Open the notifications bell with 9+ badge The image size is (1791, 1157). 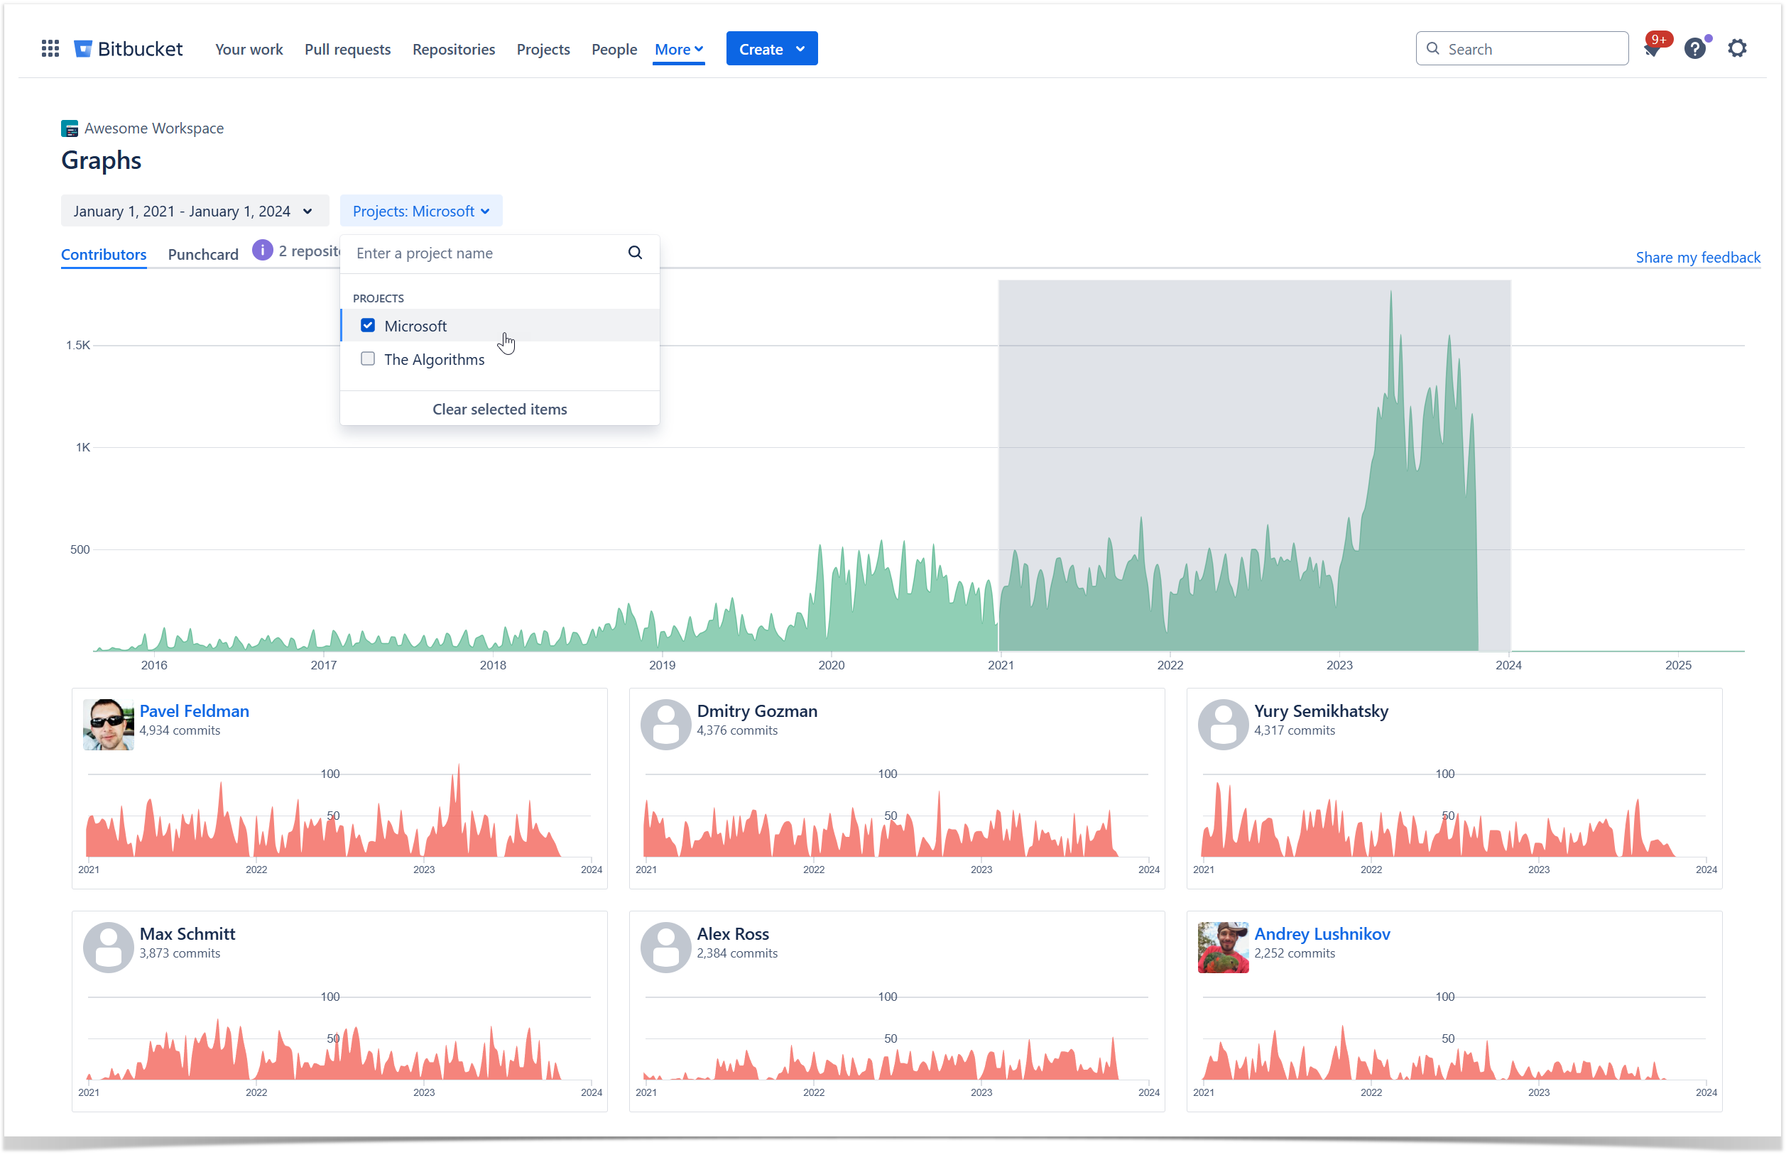click(x=1651, y=50)
